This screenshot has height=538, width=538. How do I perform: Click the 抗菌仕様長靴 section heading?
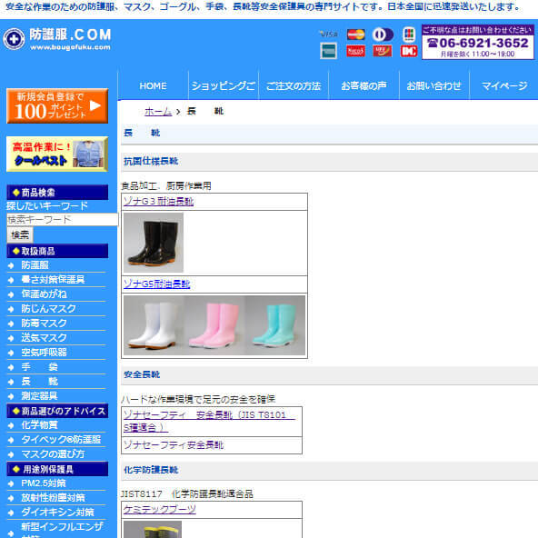pos(151,161)
